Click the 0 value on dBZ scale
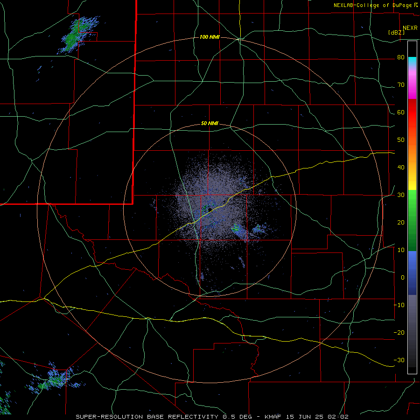 coord(402,278)
